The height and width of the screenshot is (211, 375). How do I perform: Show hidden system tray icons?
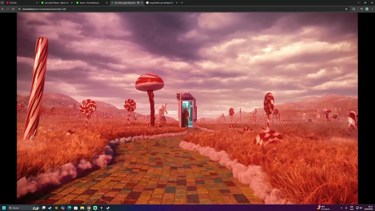(341, 208)
